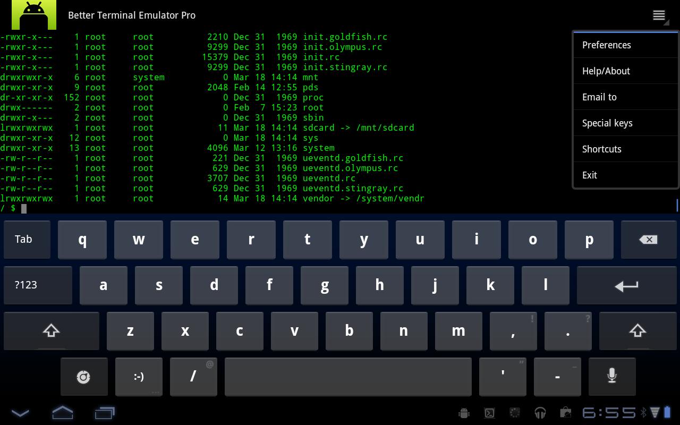This screenshot has width=680, height=425.
Task: Click the 'ueventd.stingray.rc' entry
Action: pos(353,189)
